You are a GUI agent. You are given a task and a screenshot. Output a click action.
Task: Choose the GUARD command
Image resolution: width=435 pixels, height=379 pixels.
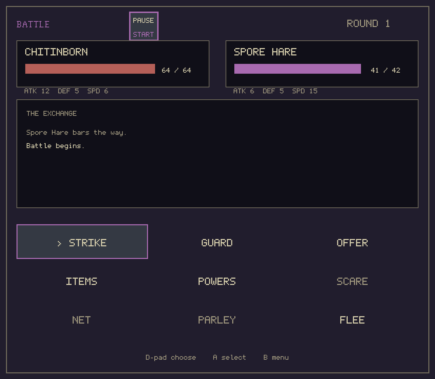[x=217, y=243]
